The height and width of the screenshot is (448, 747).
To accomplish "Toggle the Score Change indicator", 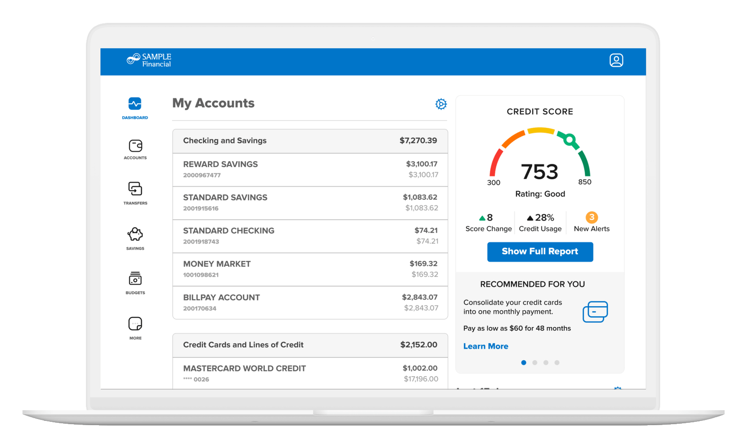I will point(488,222).
